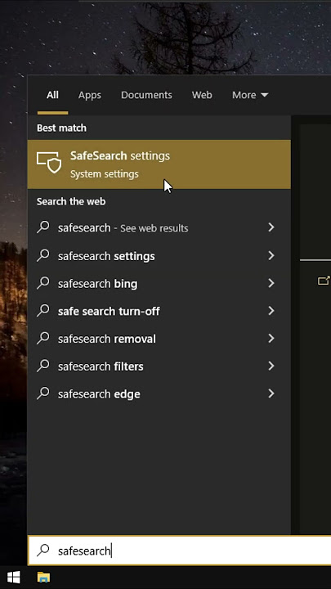The image size is (331, 589).
Task: Select 'safe search turn-off' web suggestion
Action: point(159,311)
